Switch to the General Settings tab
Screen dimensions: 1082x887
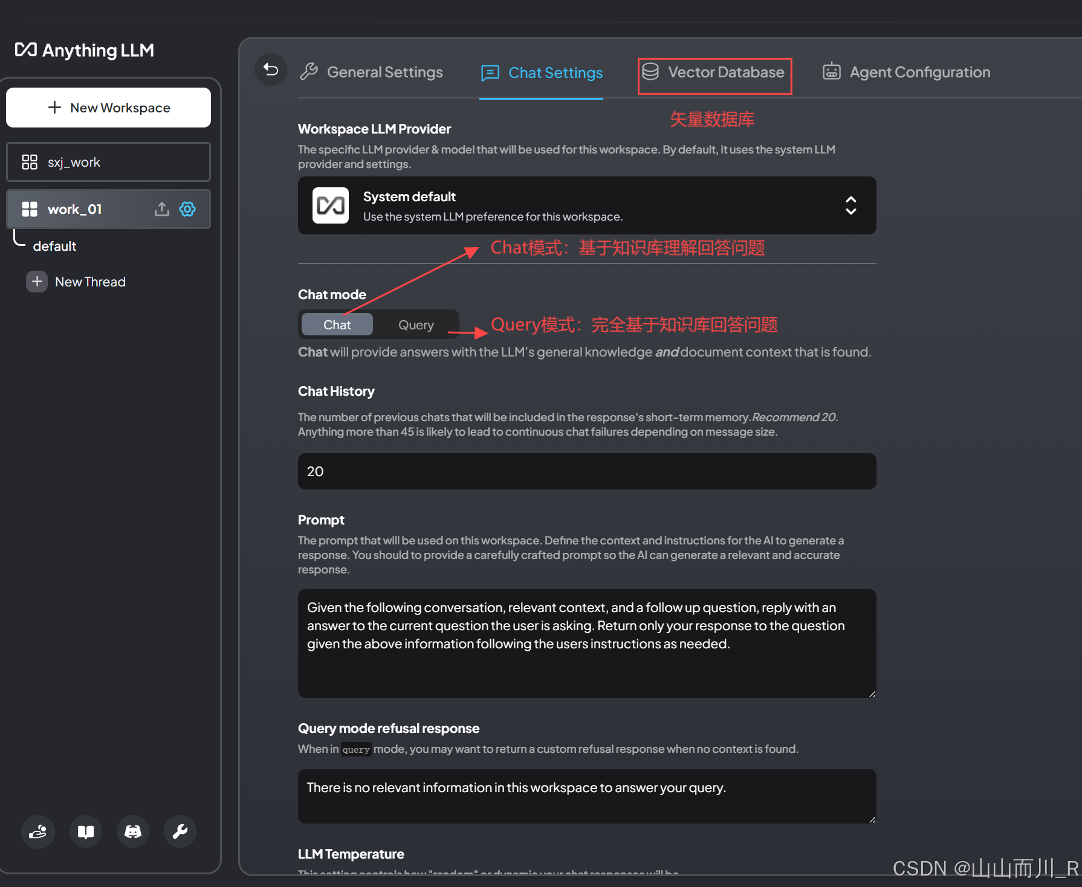click(372, 72)
